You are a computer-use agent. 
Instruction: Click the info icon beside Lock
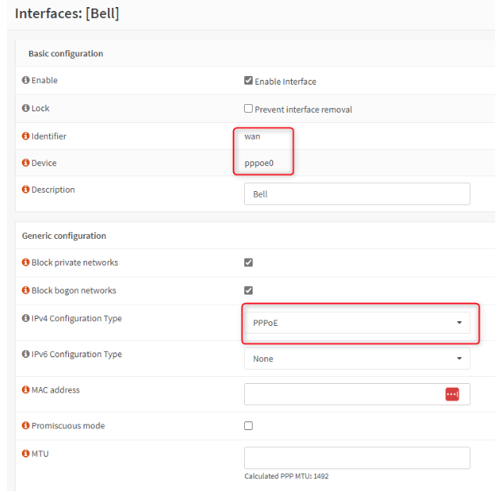pos(26,108)
